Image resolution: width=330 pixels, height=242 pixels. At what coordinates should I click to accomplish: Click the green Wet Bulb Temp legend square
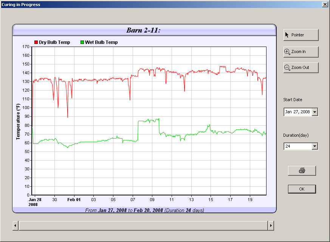coord(82,42)
